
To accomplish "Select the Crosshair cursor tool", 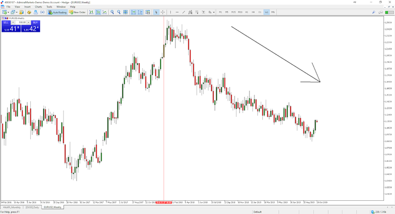I will click(x=163, y=12).
